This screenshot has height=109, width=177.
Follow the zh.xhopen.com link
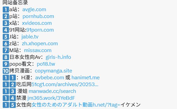40,44
